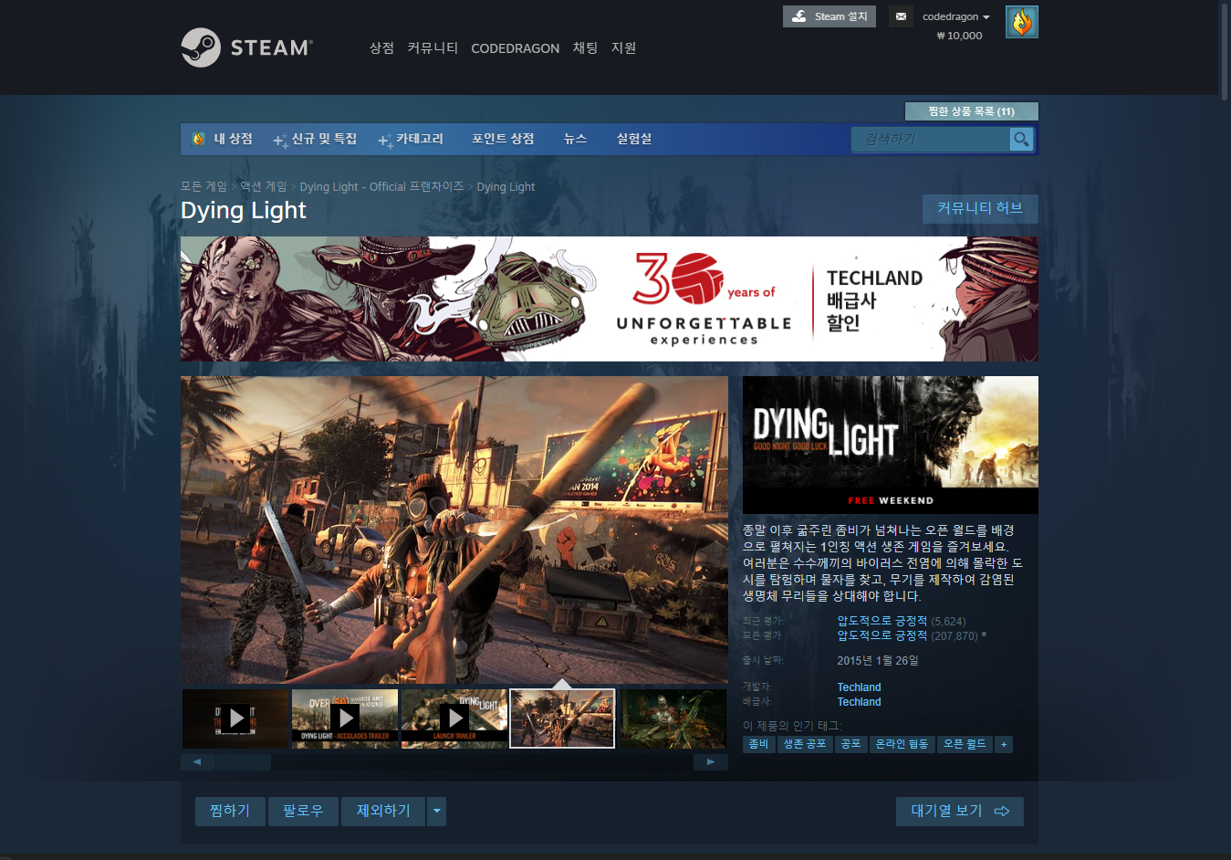The height and width of the screenshot is (860, 1231).
Task: Click the main screenshot image
Action: point(454,530)
